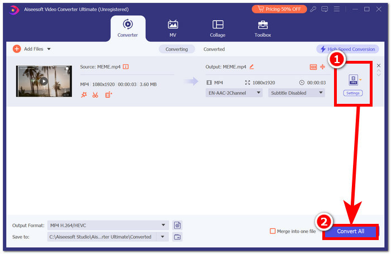Expand the Add Files dropdown arrow
Screen dimensions: 391x254
pyautogui.click(x=49, y=49)
